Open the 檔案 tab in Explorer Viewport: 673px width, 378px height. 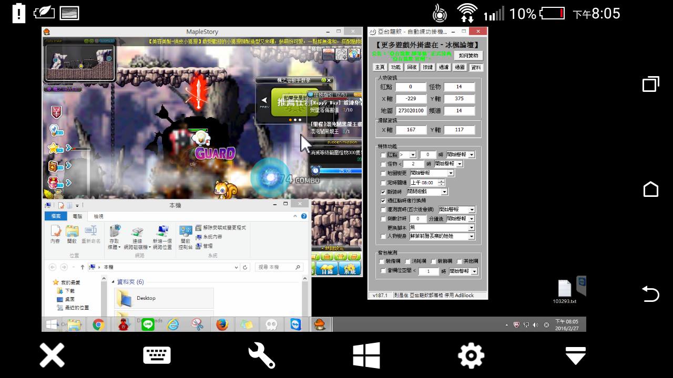pyautogui.click(x=55, y=216)
